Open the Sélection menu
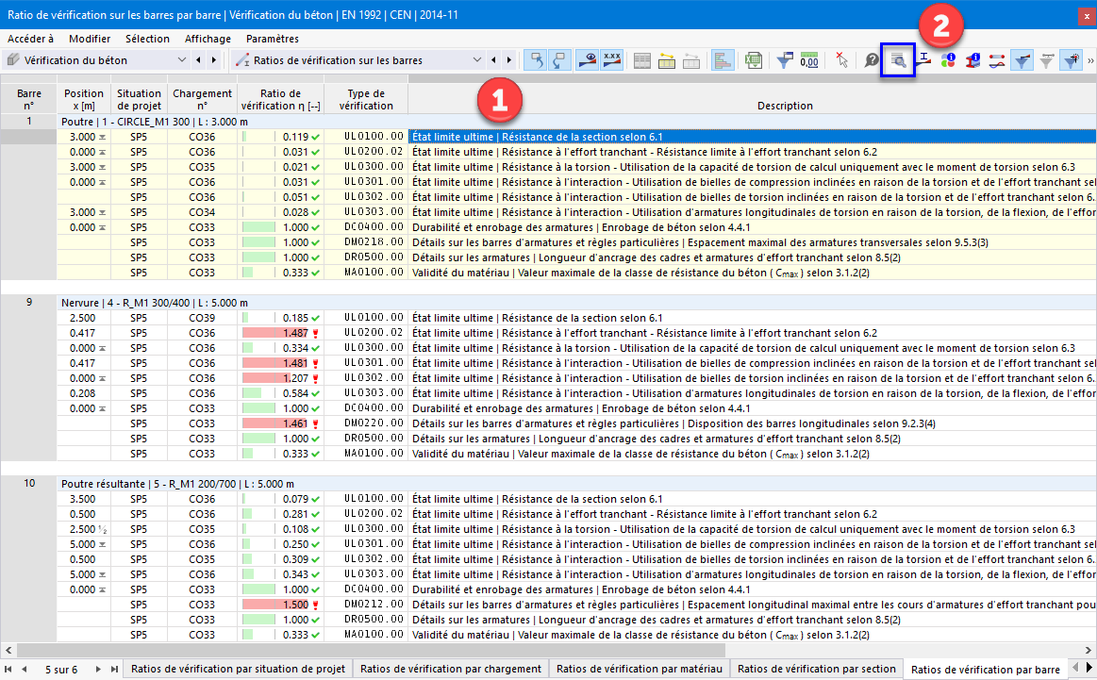Screen dimensions: 1097x680 [147, 40]
